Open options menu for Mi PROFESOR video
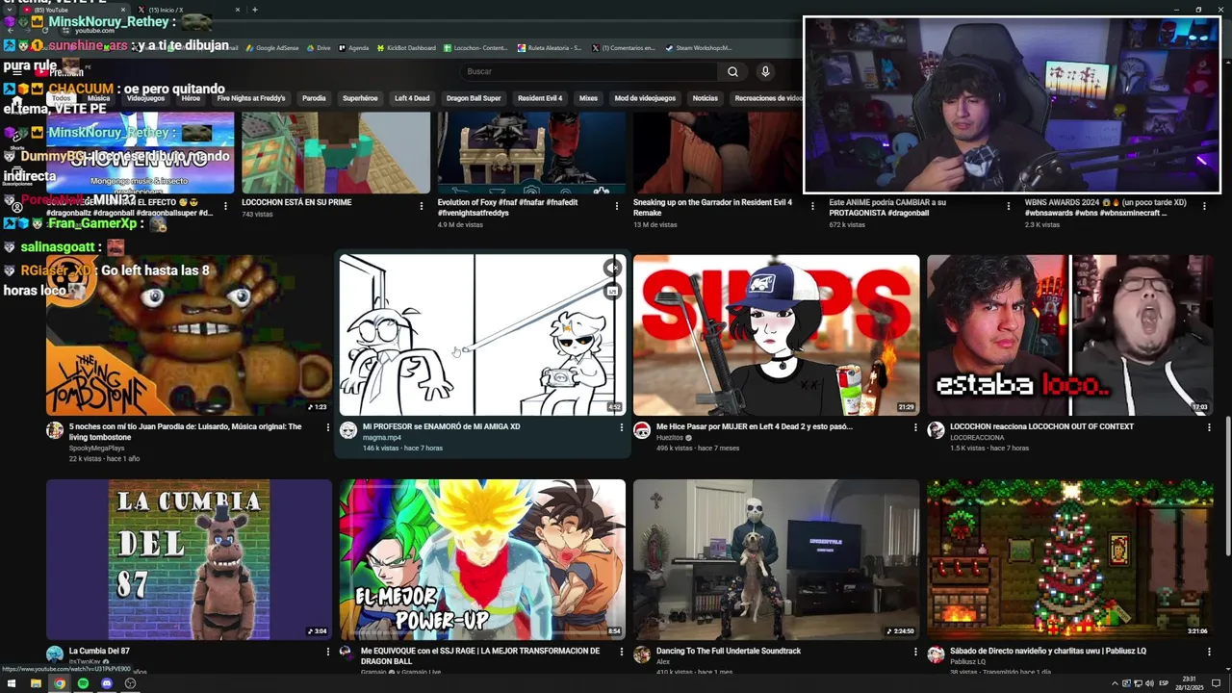The width and height of the screenshot is (1232, 693). click(x=621, y=427)
